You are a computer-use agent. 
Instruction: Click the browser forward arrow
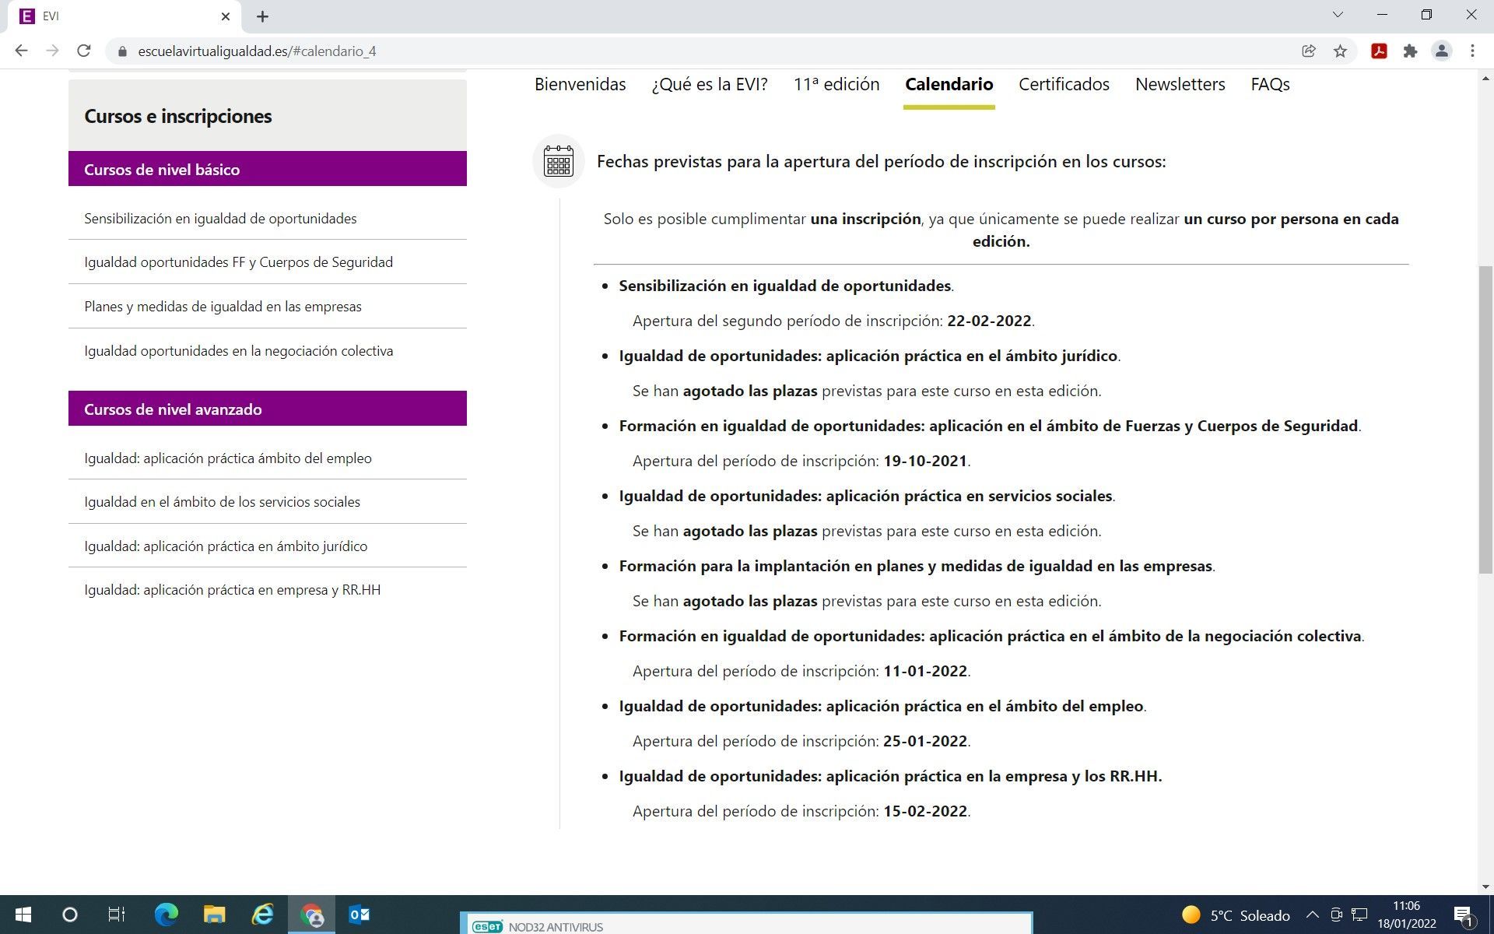(52, 51)
